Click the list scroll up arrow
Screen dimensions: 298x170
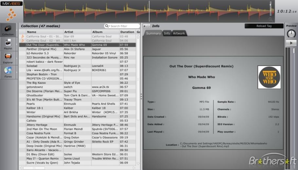pyautogui.click(x=138, y=36)
